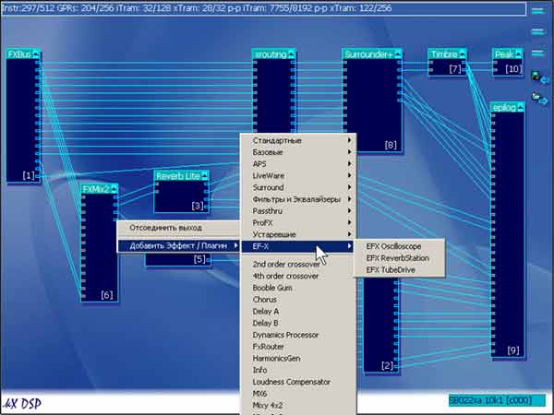Select Отсоединить выход in the context menu
Viewport: 554px width, 415px height.
pos(179,228)
